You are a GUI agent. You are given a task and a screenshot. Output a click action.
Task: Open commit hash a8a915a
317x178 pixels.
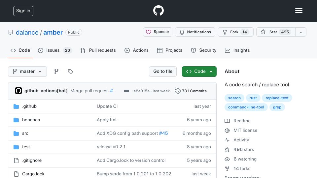pos(141,91)
